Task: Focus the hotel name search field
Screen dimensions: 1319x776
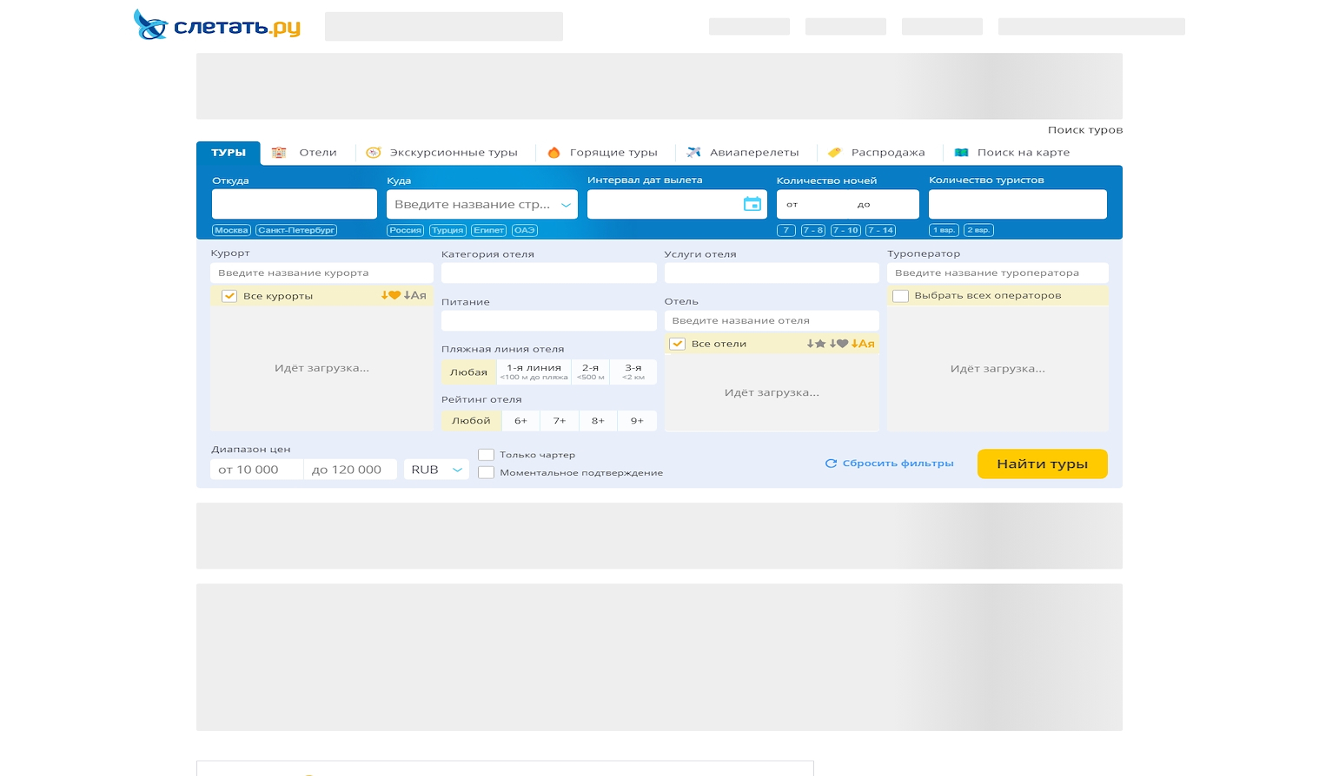Action: (772, 320)
